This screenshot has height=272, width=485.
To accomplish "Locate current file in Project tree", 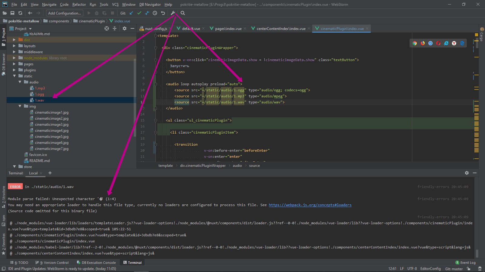I will [x=107, y=28].
